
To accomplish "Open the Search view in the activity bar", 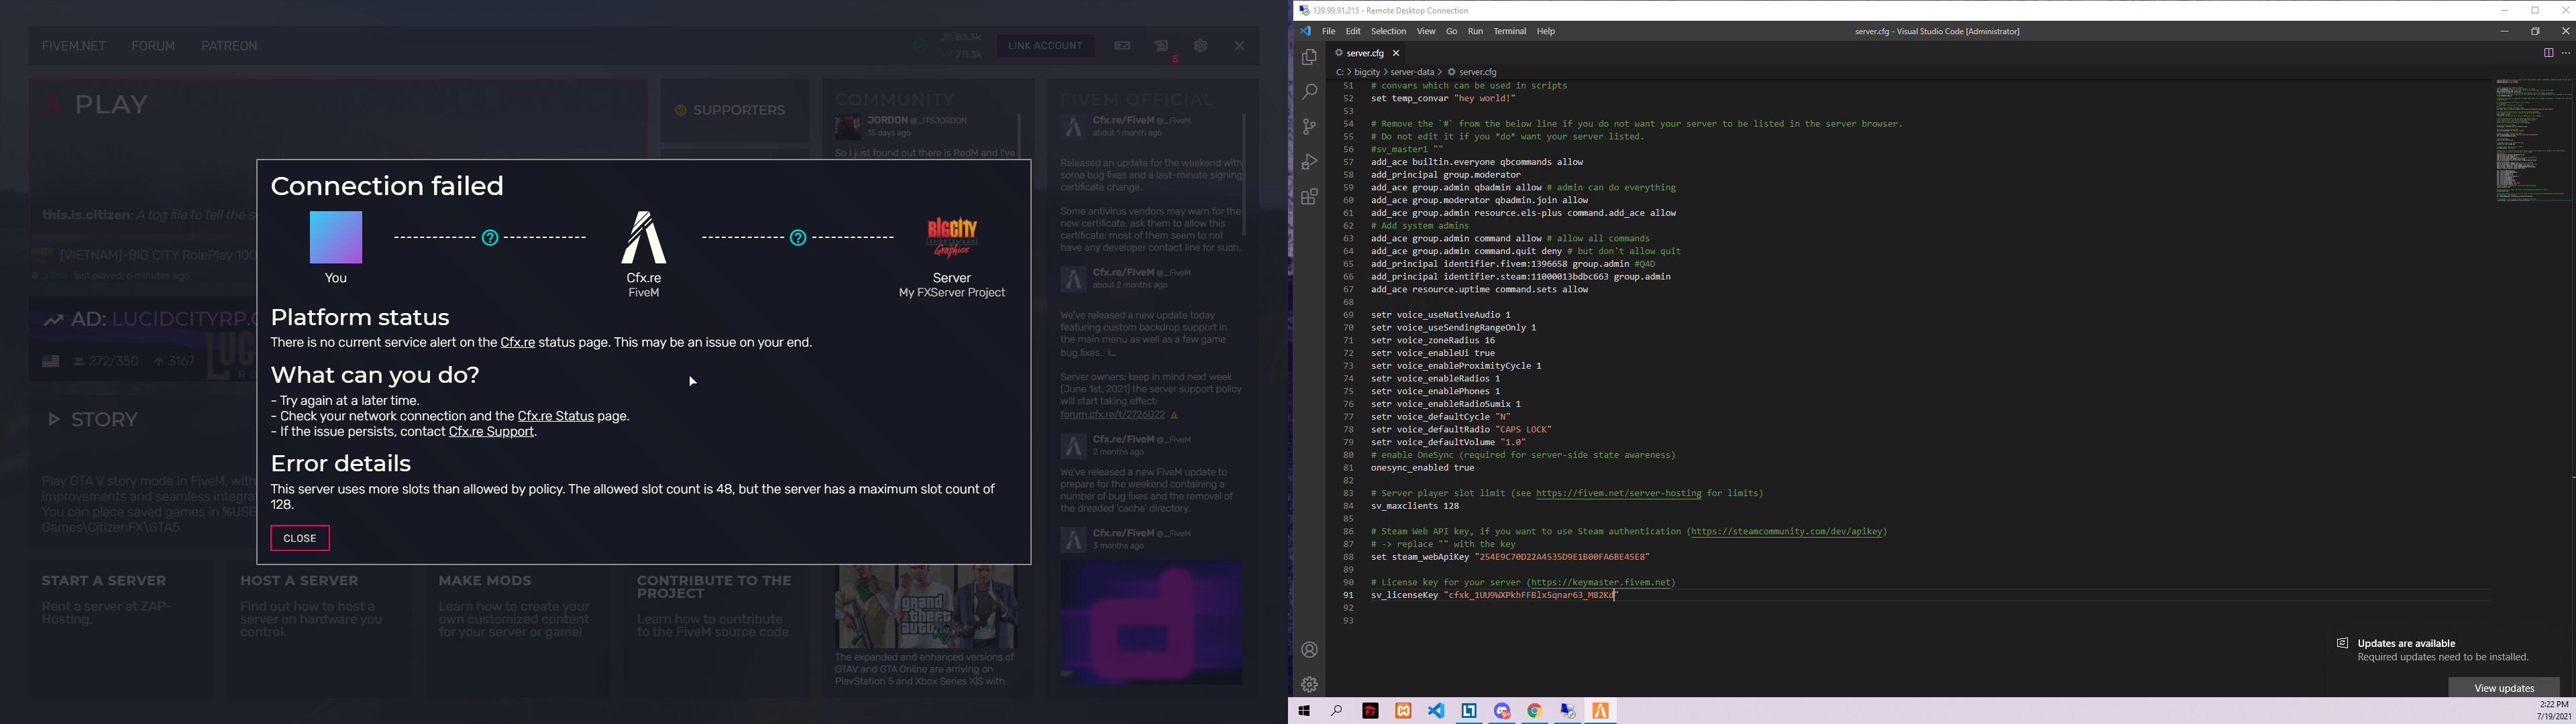I will tap(1309, 92).
